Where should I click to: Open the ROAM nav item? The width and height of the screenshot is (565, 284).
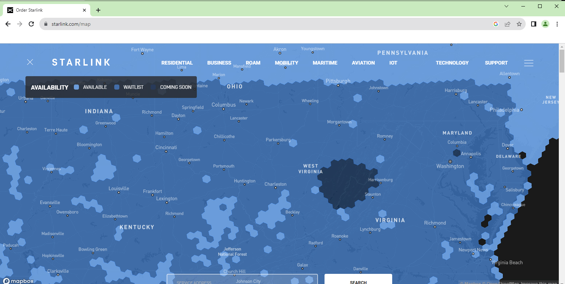(x=253, y=63)
